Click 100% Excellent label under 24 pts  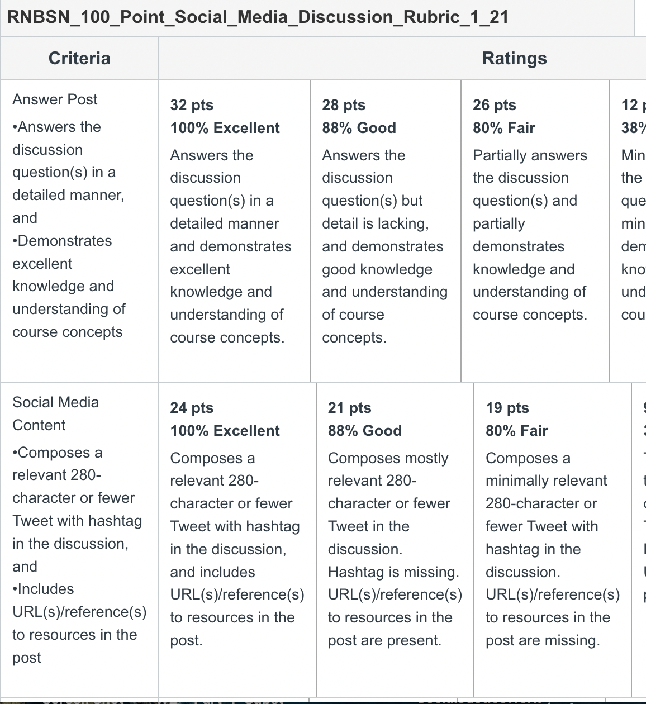tap(225, 431)
